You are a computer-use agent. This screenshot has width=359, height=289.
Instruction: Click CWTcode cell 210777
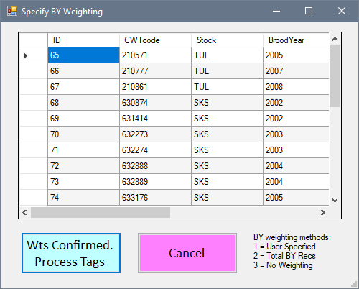[x=155, y=71]
